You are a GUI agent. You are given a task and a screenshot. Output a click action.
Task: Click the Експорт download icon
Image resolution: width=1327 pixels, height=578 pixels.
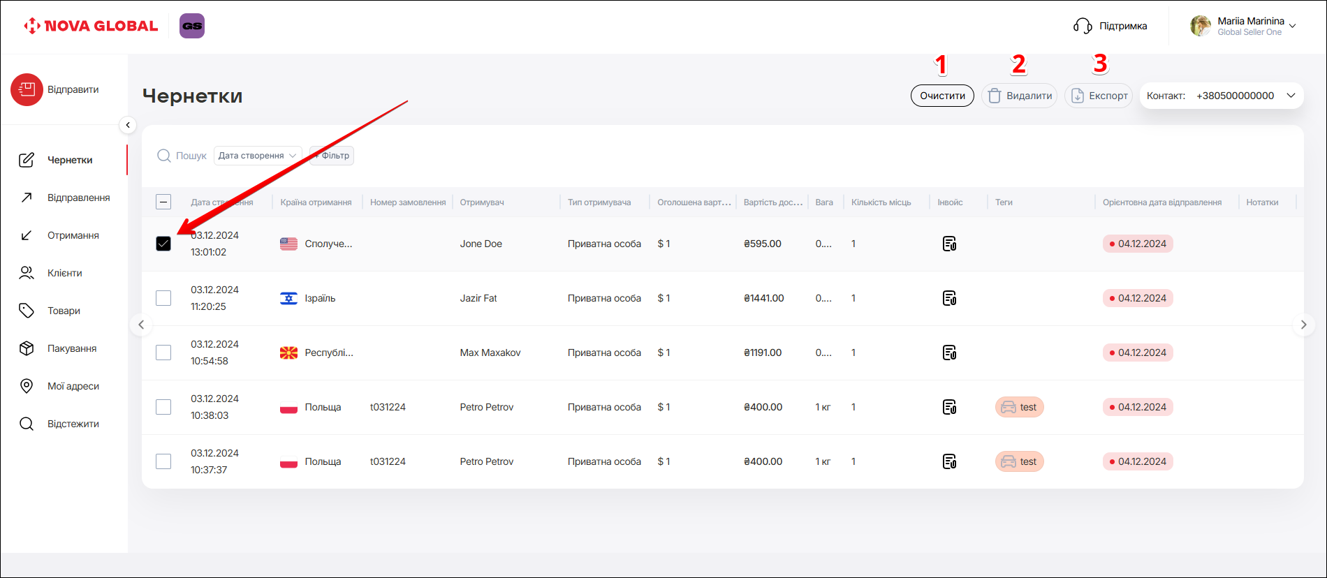pyautogui.click(x=1078, y=96)
